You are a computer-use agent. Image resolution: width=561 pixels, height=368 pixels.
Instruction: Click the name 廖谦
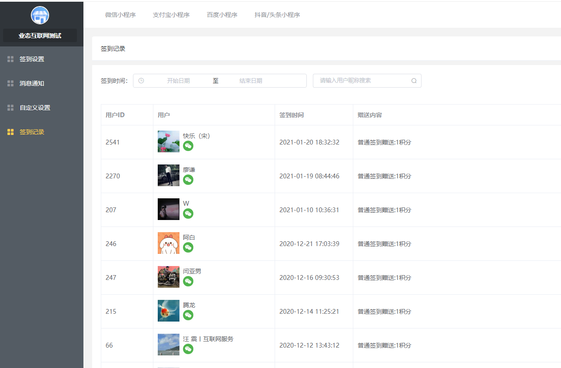click(x=189, y=170)
